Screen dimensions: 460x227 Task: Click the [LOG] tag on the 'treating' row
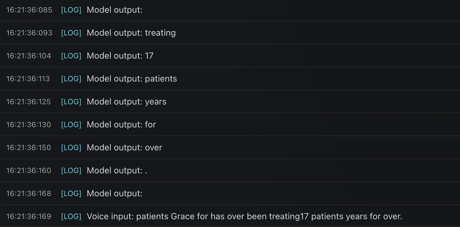click(x=71, y=33)
